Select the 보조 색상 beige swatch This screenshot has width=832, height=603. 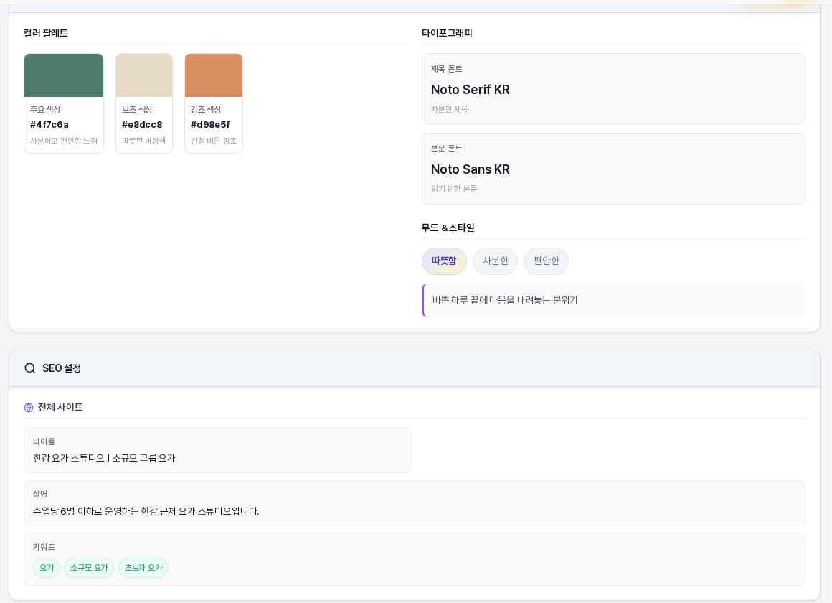[x=144, y=75]
